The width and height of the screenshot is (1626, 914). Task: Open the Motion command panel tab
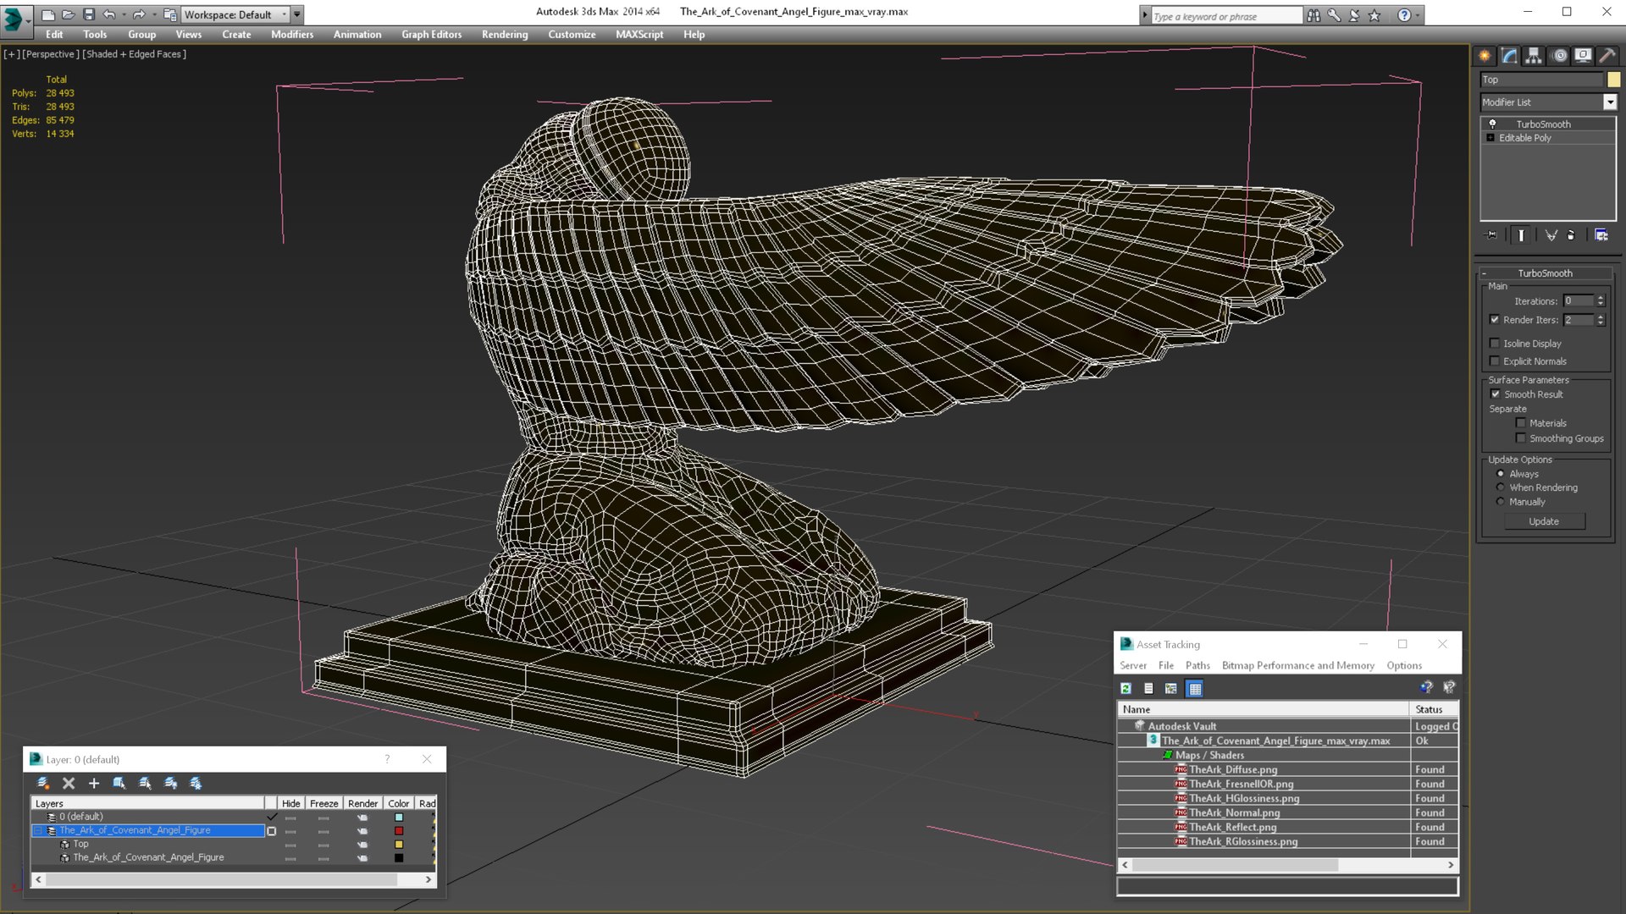[1559, 56]
